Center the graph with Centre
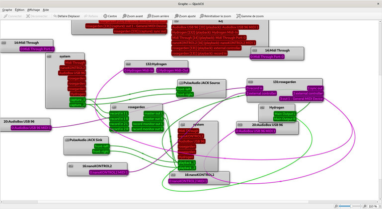The width and height of the screenshot is (382, 209). [x=110, y=16]
